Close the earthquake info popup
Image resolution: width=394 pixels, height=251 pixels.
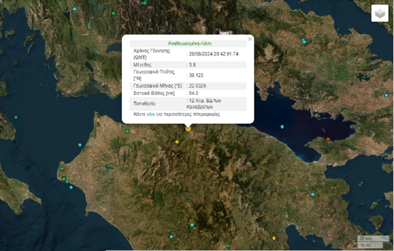coord(250,39)
